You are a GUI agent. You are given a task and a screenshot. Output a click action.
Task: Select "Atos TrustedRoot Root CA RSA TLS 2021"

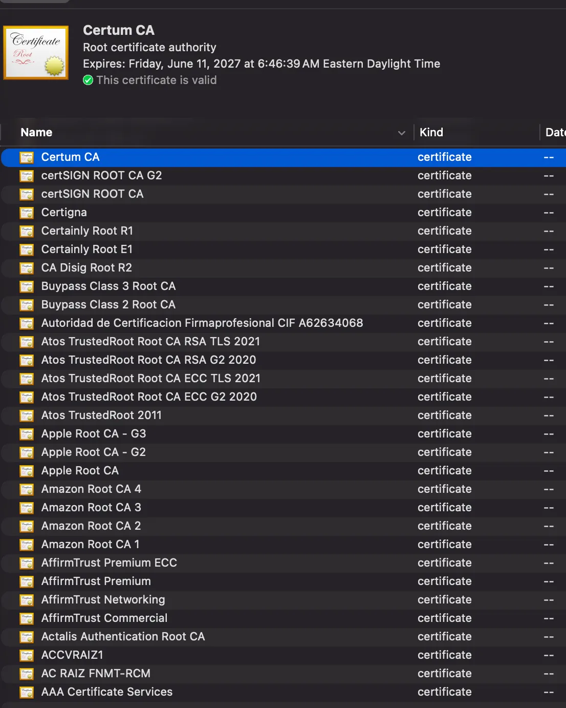tap(150, 341)
